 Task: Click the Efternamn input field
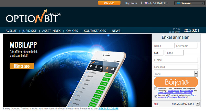(186, 46)
